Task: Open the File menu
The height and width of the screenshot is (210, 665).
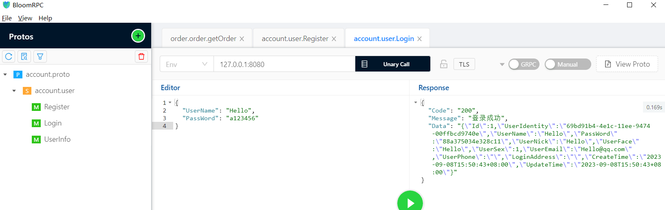Action: [x=7, y=18]
